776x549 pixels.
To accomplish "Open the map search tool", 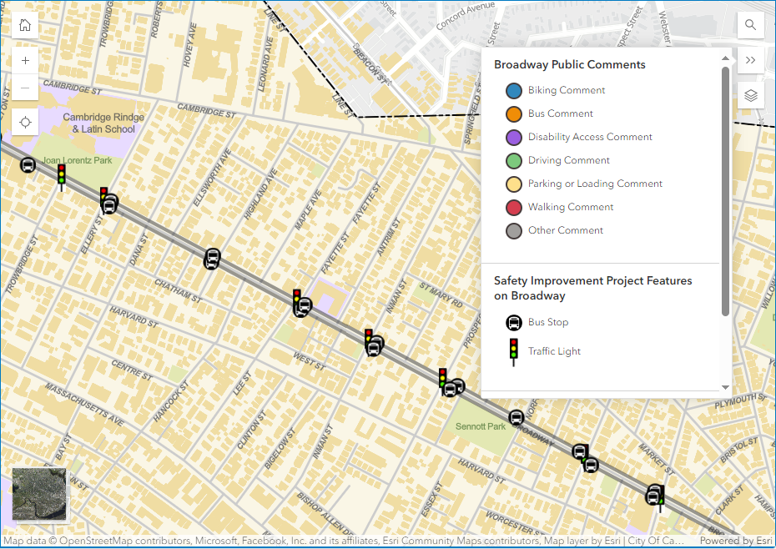I will [750, 25].
